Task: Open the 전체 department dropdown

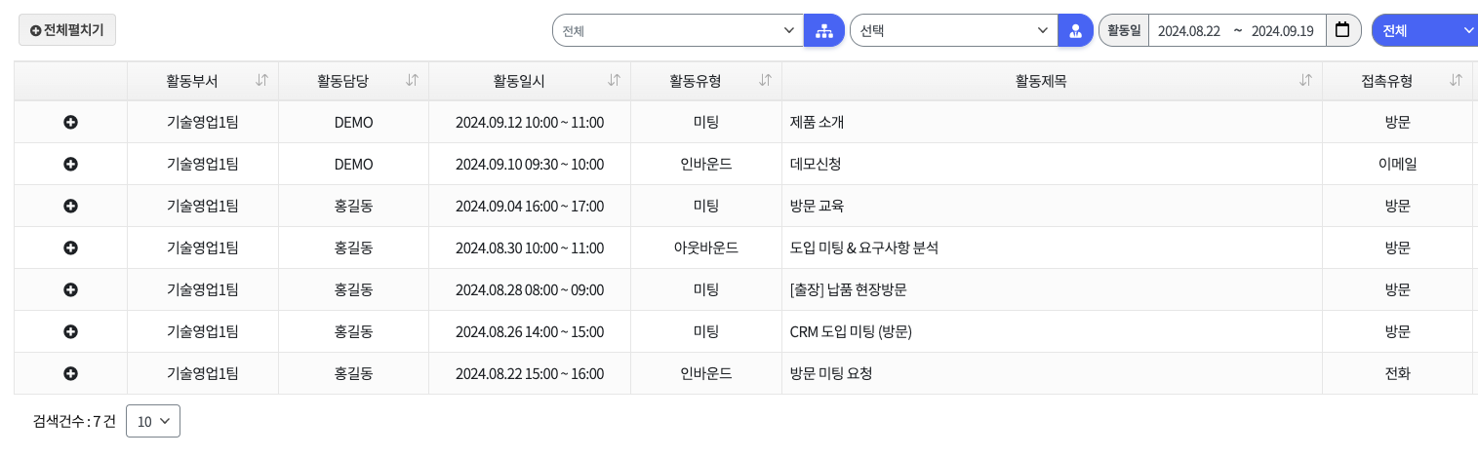Action: point(678,30)
